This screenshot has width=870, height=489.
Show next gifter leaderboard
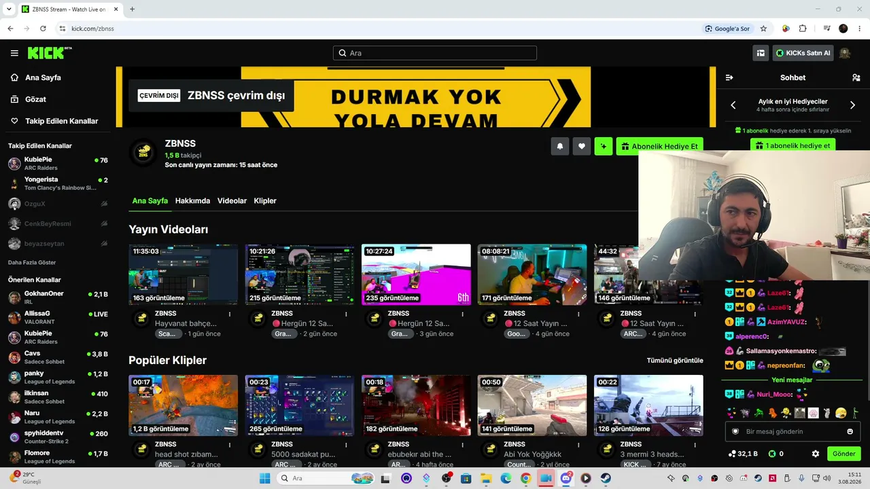click(x=852, y=105)
